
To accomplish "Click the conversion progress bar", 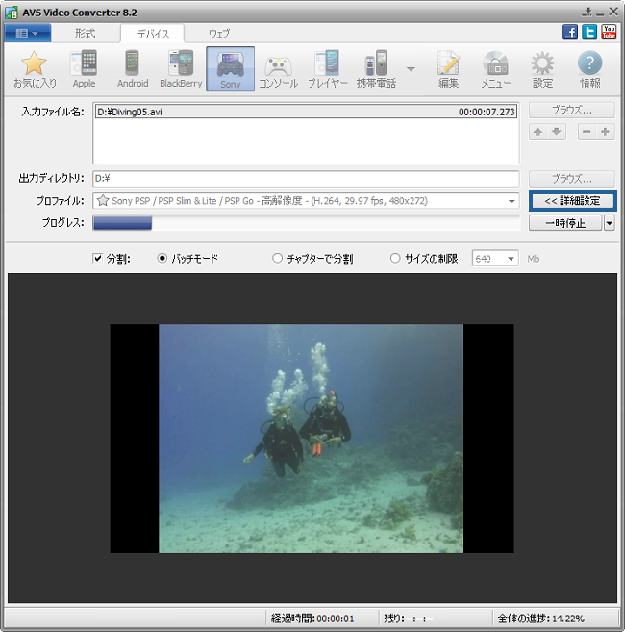I will (x=307, y=222).
